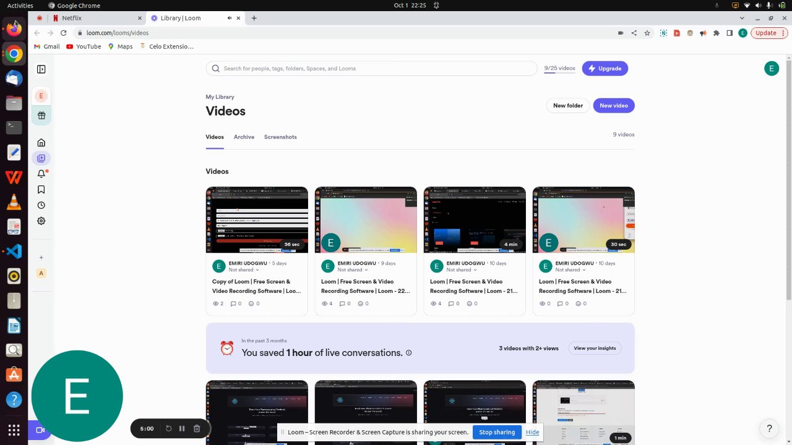Open comments icon on the 5 days video
The image size is (792, 445).
233,303
